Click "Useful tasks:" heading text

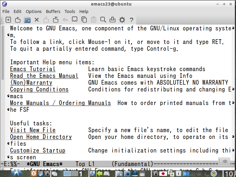tap(31, 123)
